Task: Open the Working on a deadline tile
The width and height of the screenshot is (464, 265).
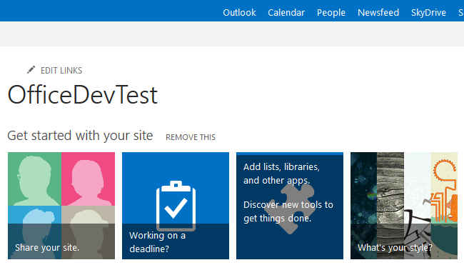Action: point(176,206)
